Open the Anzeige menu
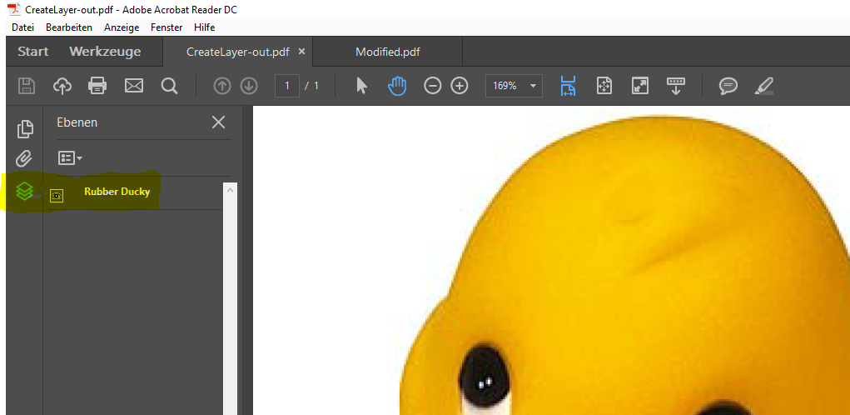Viewport: 850px width, 415px height. point(121,27)
